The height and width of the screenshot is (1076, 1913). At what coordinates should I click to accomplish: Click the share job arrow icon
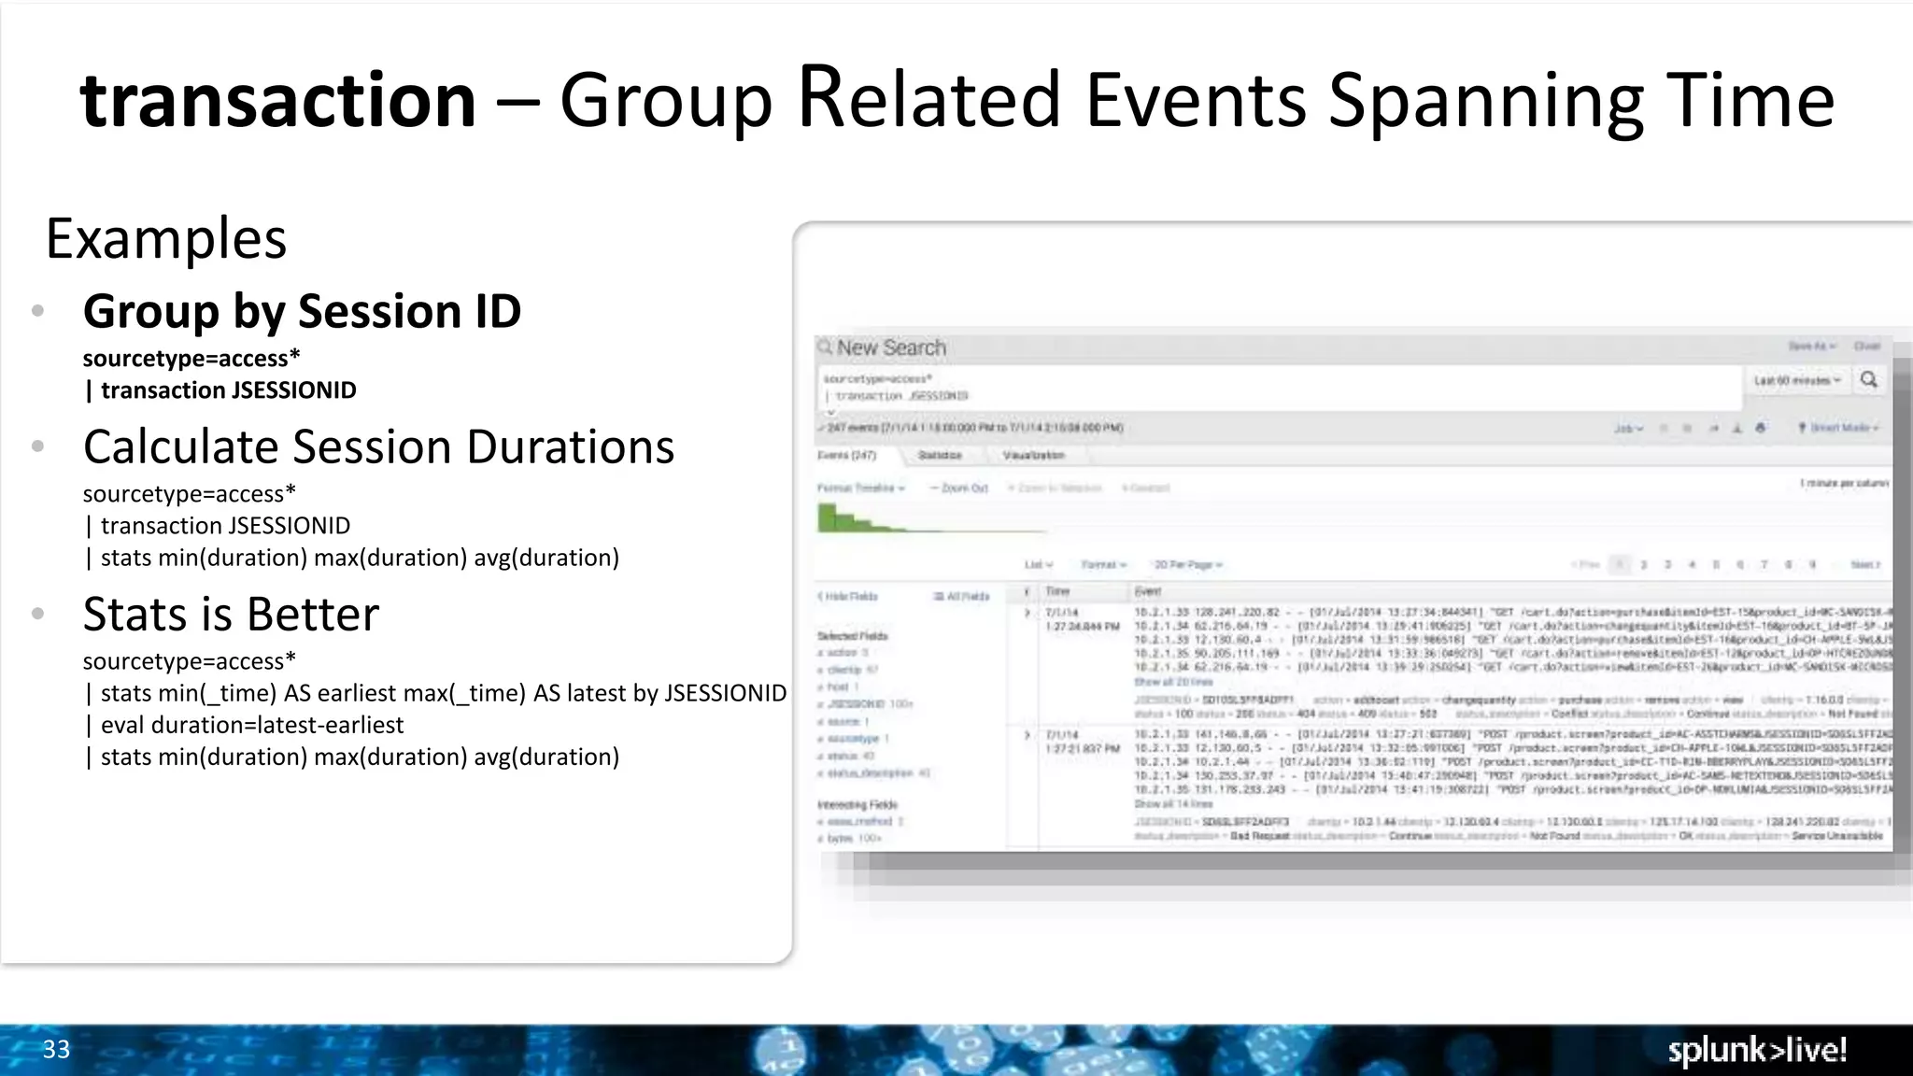click(1713, 428)
